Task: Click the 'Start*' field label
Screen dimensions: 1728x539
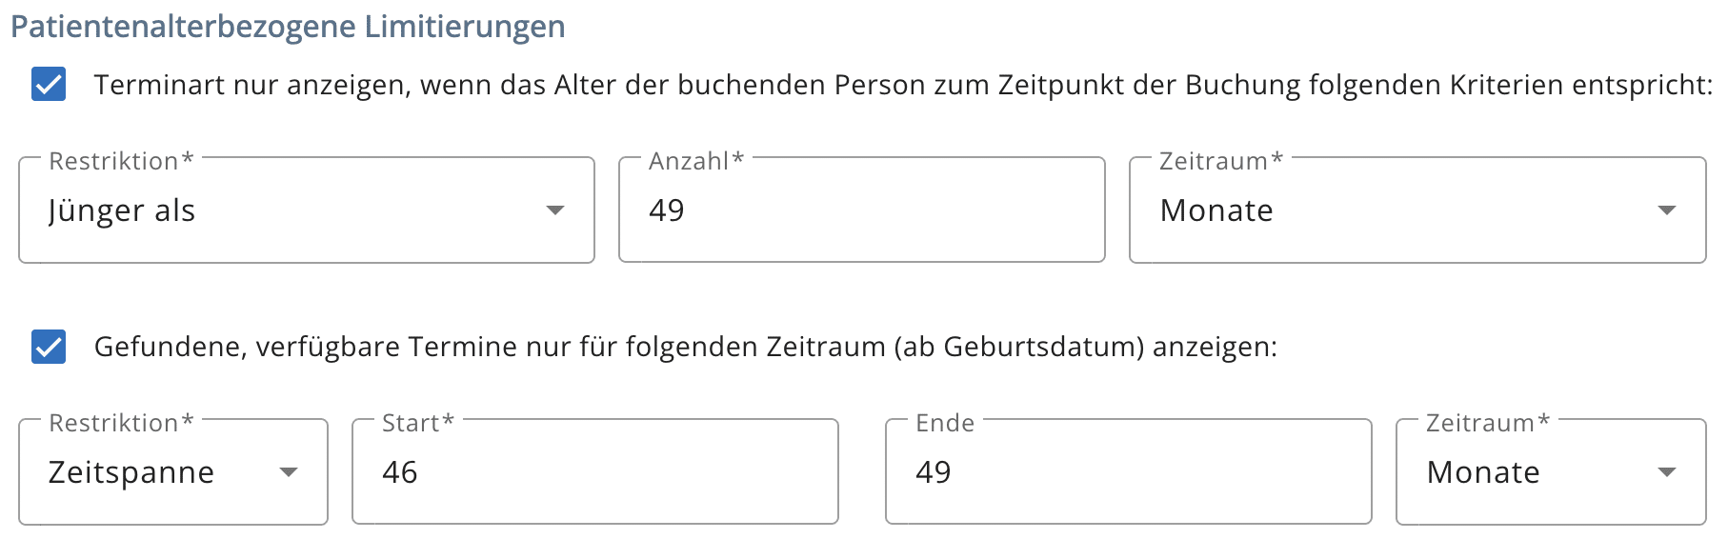Action: (x=418, y=423)
